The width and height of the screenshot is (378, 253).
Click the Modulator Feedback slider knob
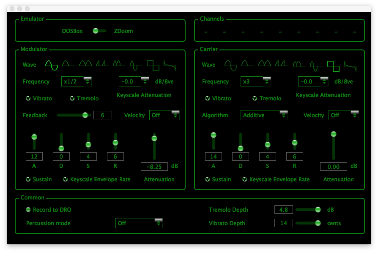pyautogui.click(x=85, y=115)
